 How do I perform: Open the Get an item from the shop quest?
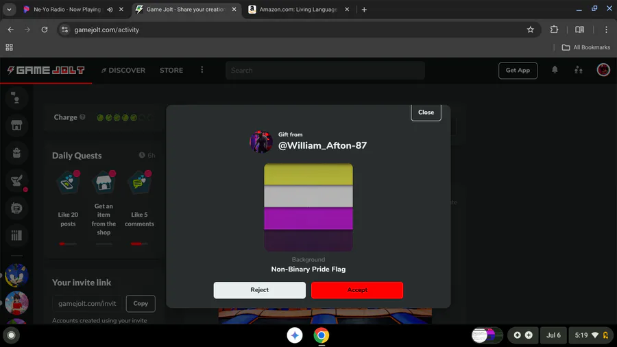pos(104,204)
